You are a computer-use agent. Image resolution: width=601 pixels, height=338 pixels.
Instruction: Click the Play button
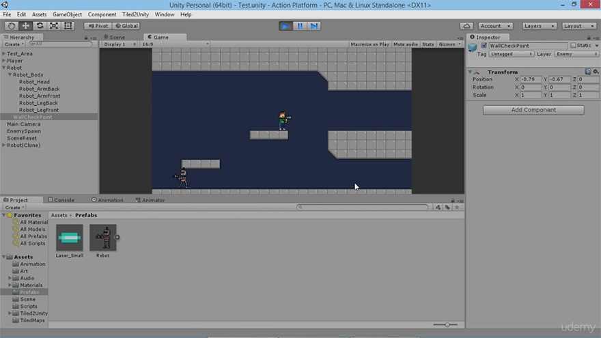[x=285, y=26]
